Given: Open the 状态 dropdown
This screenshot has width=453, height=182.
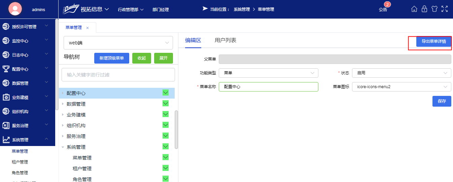Looking at the screenshot, I should (402, 73).
